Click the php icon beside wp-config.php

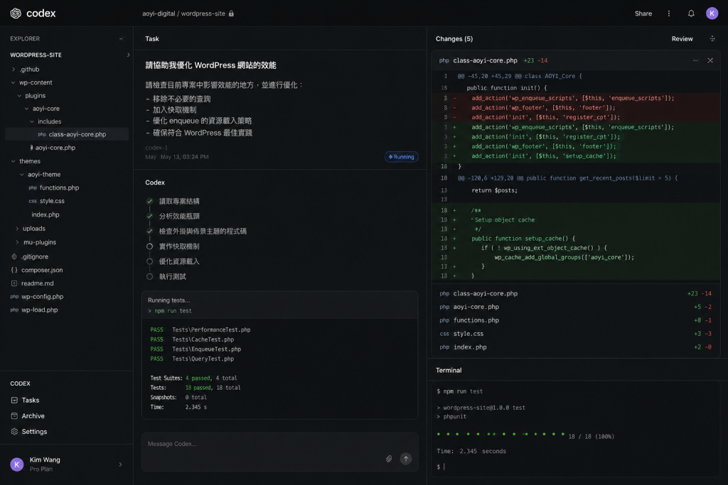point(14,297)
